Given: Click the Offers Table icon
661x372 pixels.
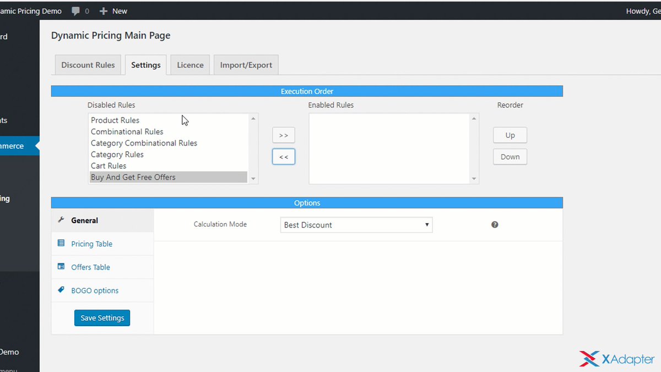Looking at the screenshot, I should pyautogui.click(x=61, y=267).
